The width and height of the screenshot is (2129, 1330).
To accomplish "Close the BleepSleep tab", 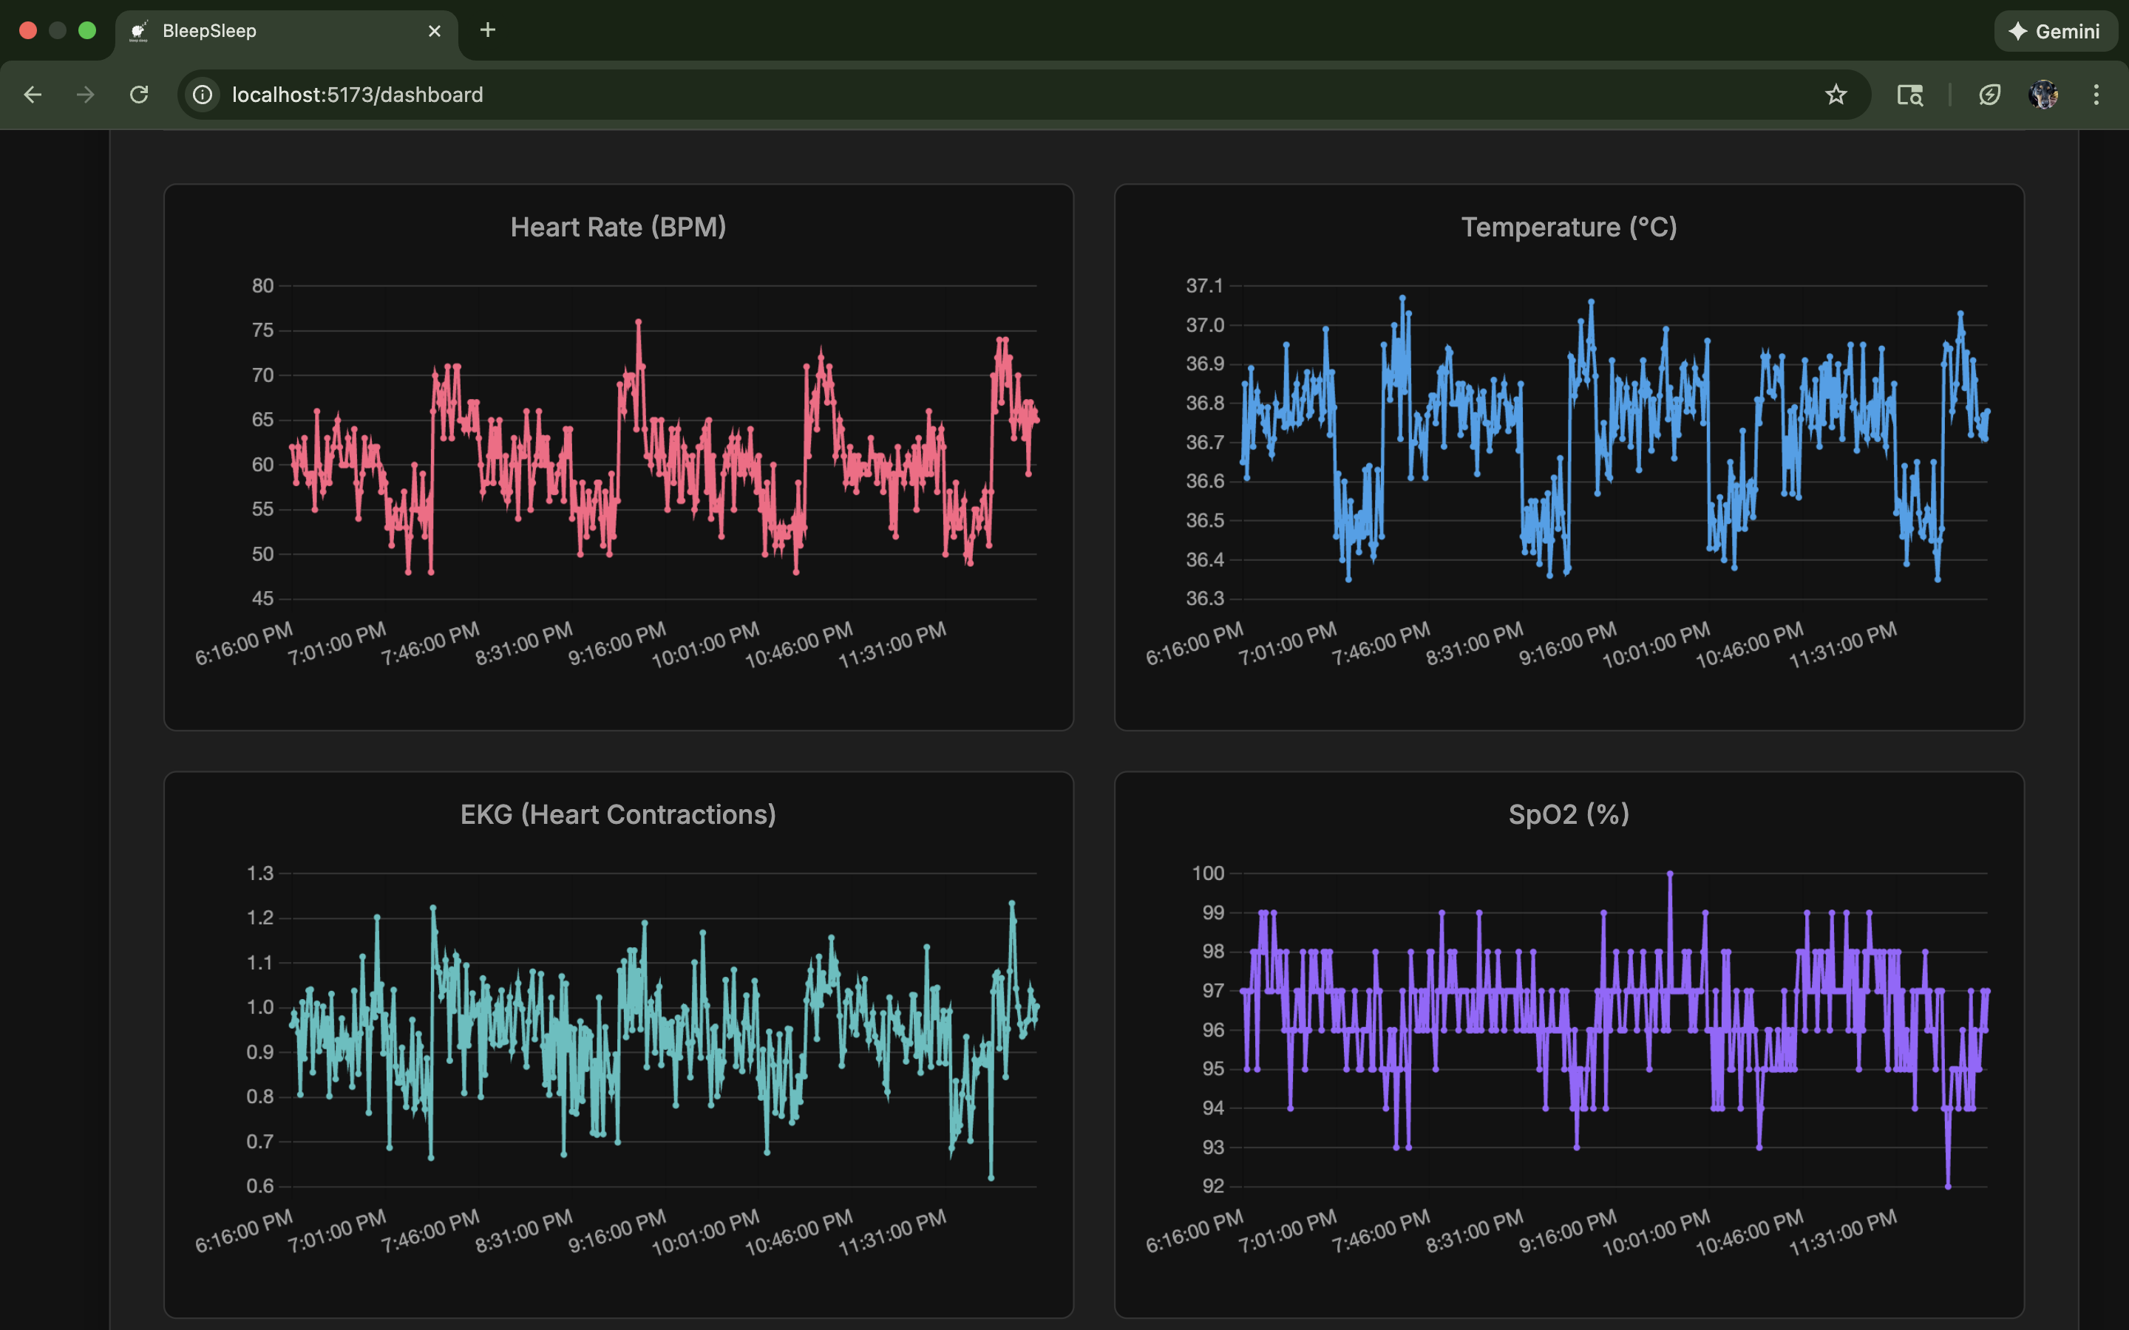I will 435,32.
